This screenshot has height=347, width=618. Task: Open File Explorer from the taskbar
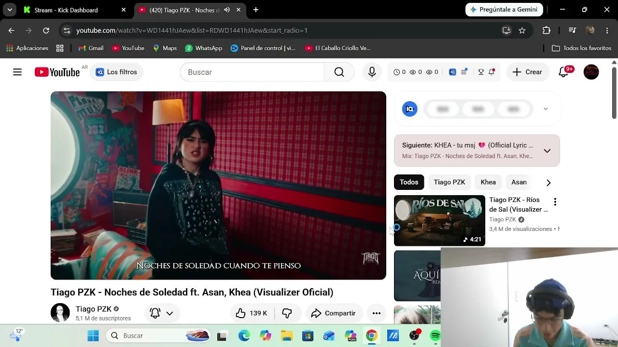[x=286, y=335]
